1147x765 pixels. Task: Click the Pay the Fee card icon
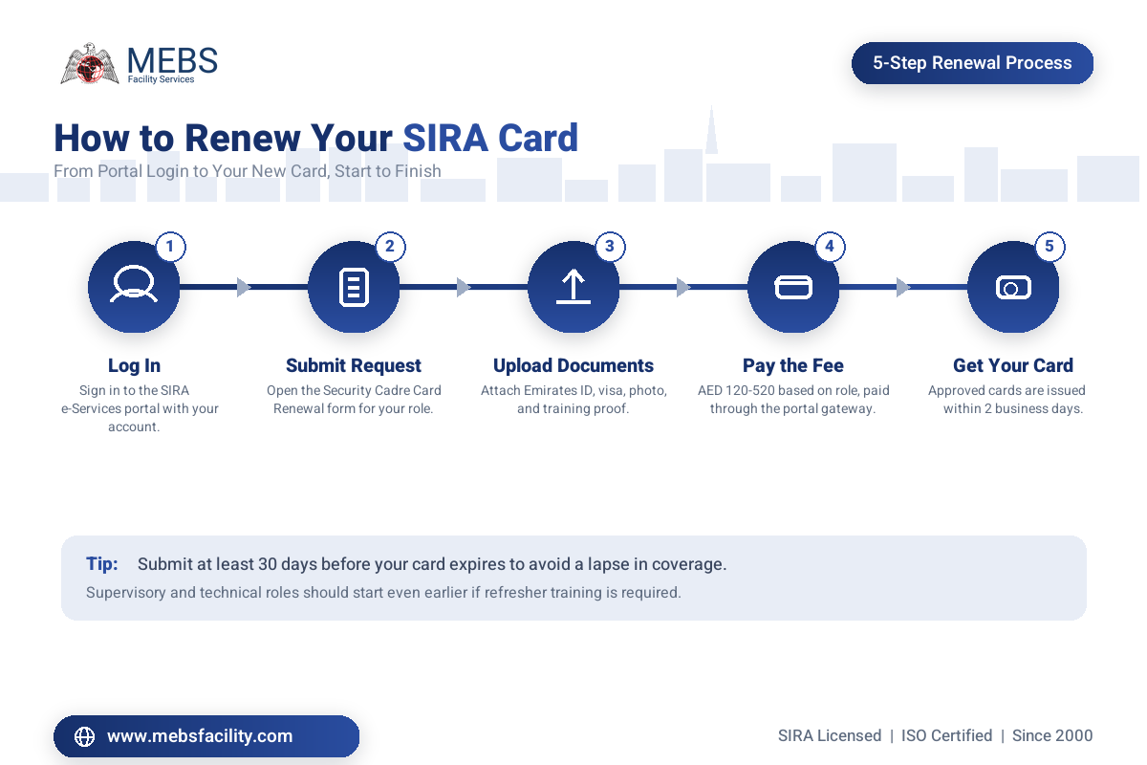tap(793, 287)
